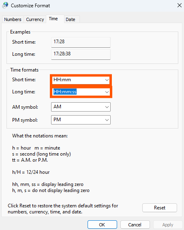
Task: Confirm changes with the OK button
Action: click(102, 225)
